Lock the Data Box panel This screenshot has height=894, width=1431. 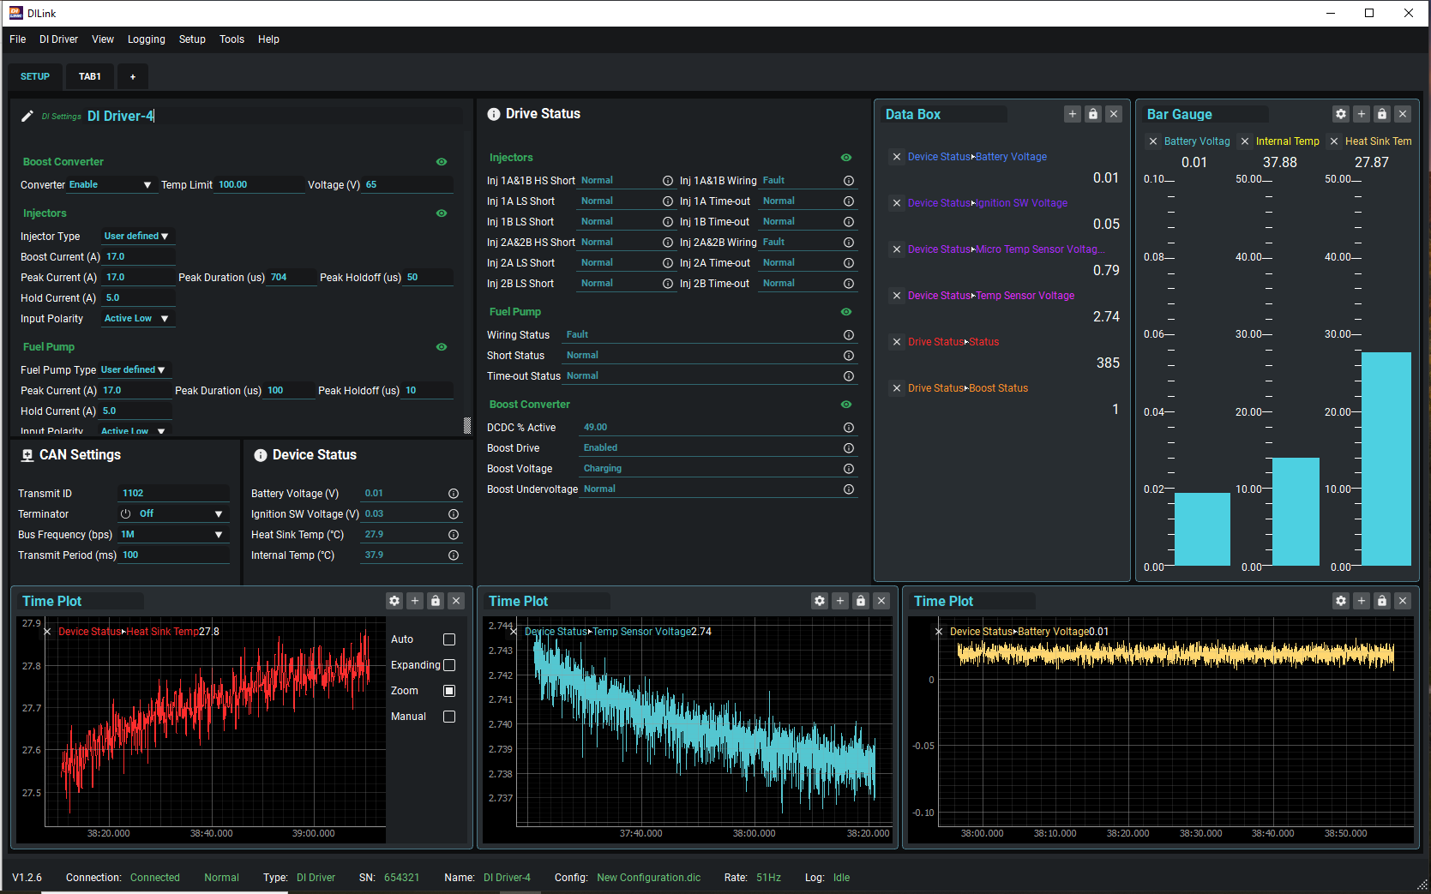[x=1093, y=114]
